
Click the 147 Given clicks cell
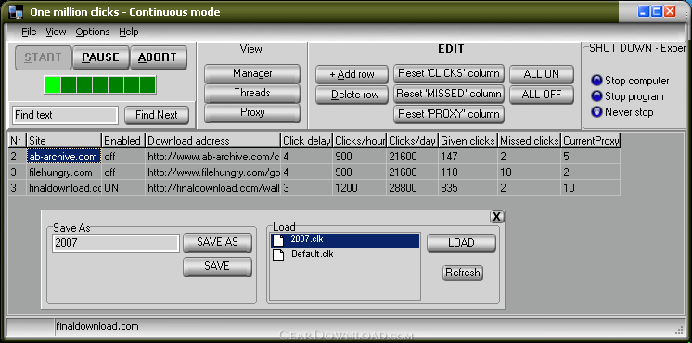click(468, 156)
